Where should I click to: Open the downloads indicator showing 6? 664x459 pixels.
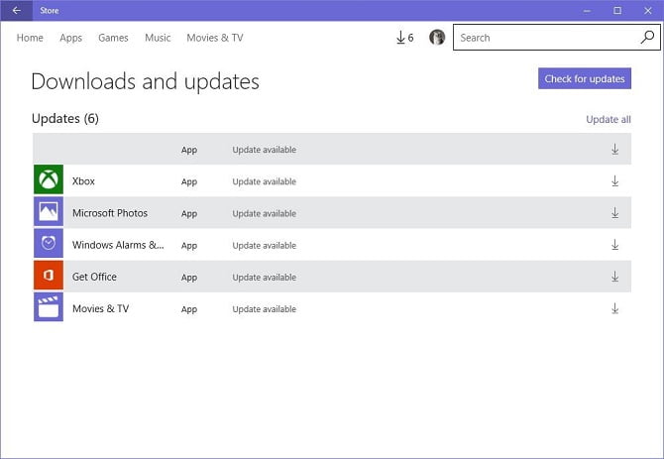click(404, 38)
